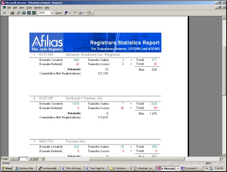The height and width of the screenshot is (172, 227).
Task: Open grouped Windows Explorer taskbar button
Action: click(120, 168)
